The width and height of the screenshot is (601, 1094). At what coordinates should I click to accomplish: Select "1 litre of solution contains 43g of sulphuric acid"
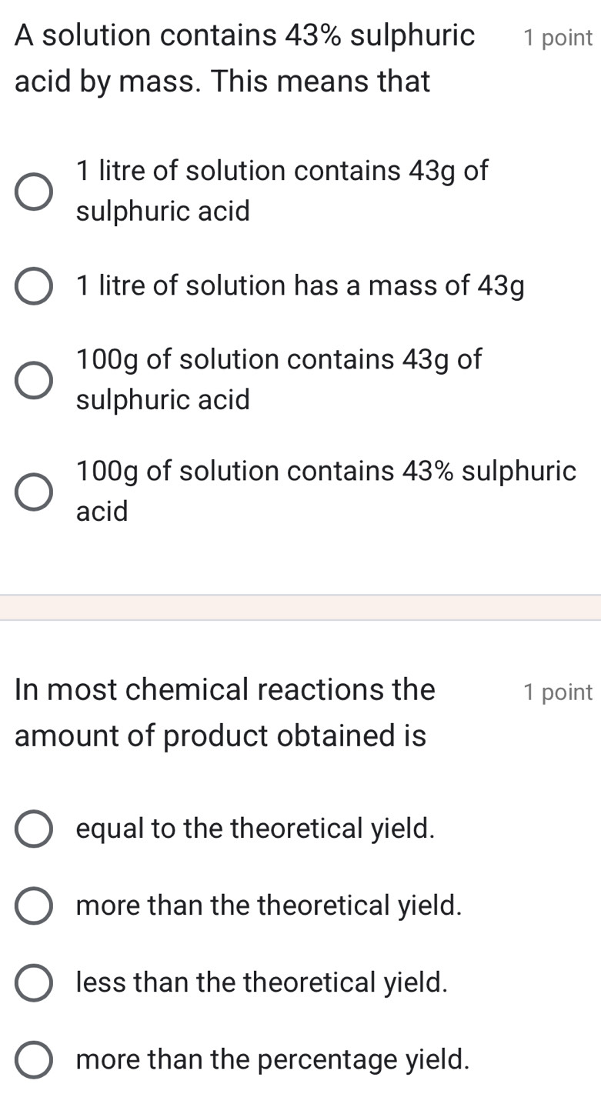pos(33,192)
